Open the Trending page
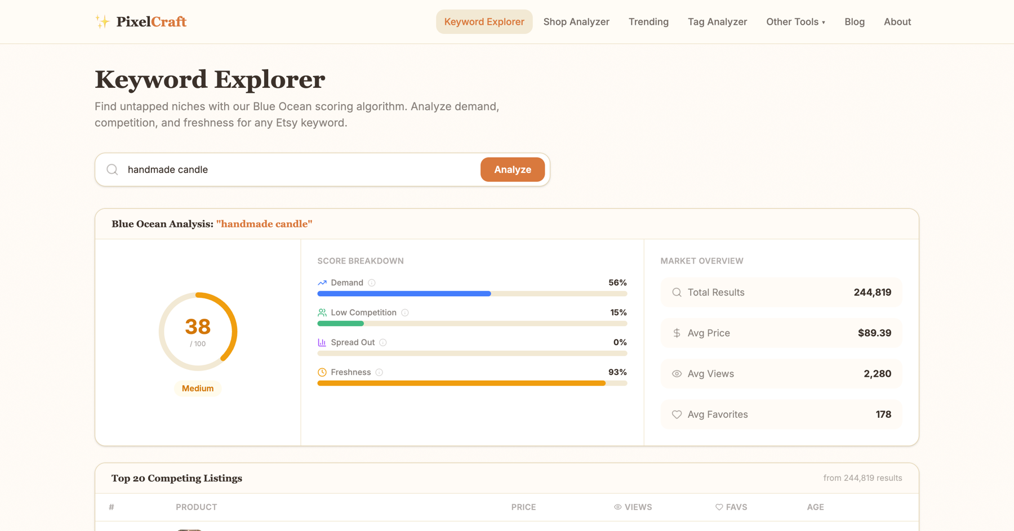 pos(648,22)
